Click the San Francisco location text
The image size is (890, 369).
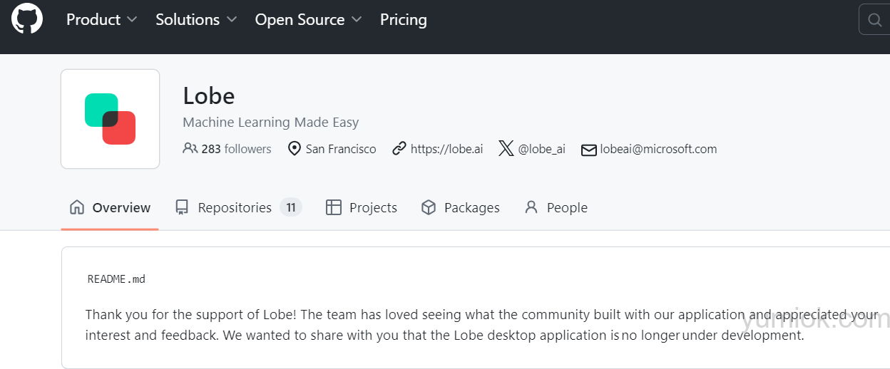tap(341, 149)
